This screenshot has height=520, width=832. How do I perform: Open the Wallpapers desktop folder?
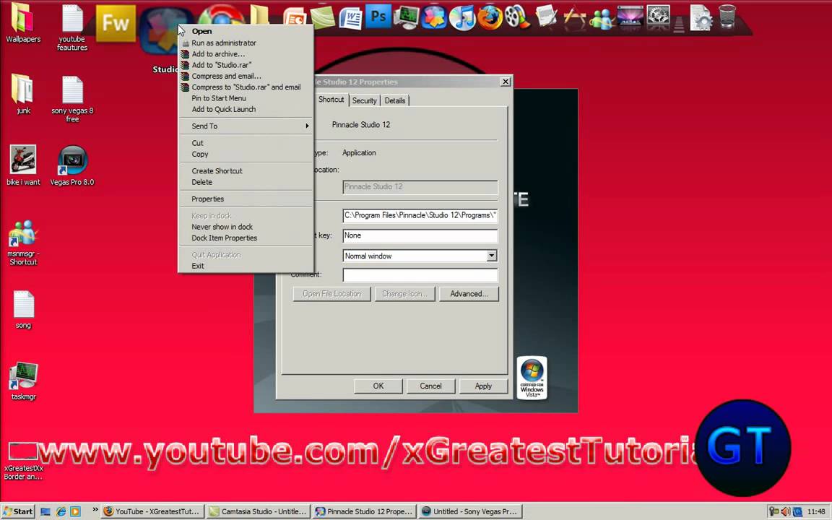click(23, 23)
